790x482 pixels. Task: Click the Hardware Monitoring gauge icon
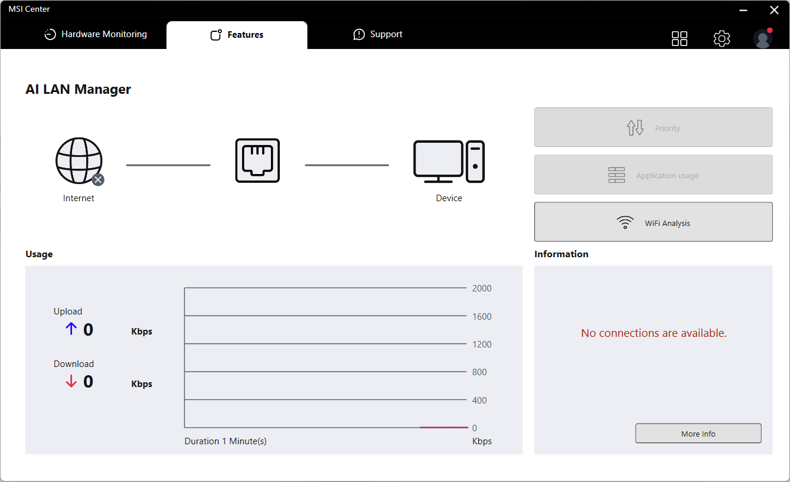pos(50,34)
